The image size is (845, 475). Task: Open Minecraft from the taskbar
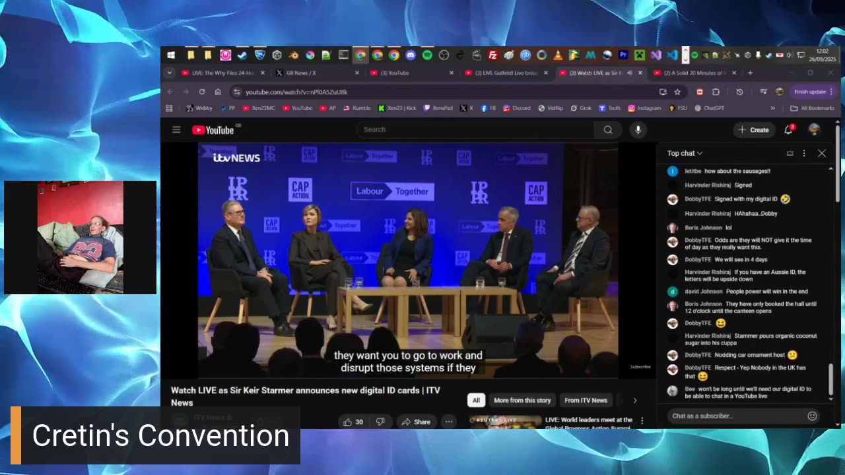(640, 55)
